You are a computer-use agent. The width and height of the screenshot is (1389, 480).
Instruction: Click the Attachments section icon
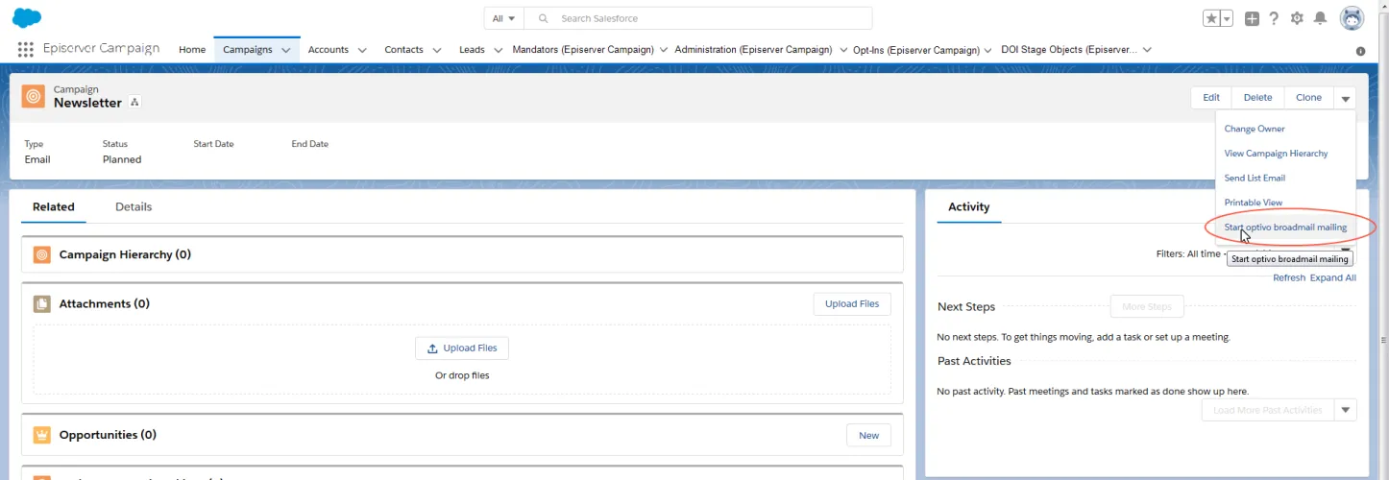click(x=41, y=303)
